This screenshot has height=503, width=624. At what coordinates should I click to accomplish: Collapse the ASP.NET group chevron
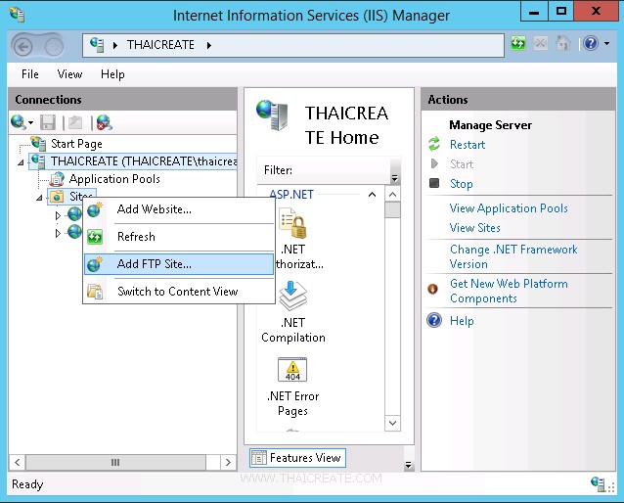pos(372,195)
